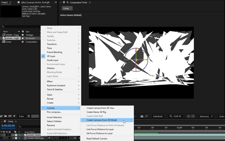Viewport: 225px width, 141px height.
Task: Toggle visibility eye for camera_track layer
Action: pyautogui.click(x=2, y=135)
